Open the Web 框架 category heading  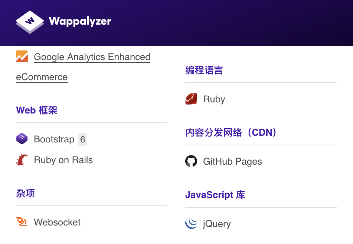[37, 110]
